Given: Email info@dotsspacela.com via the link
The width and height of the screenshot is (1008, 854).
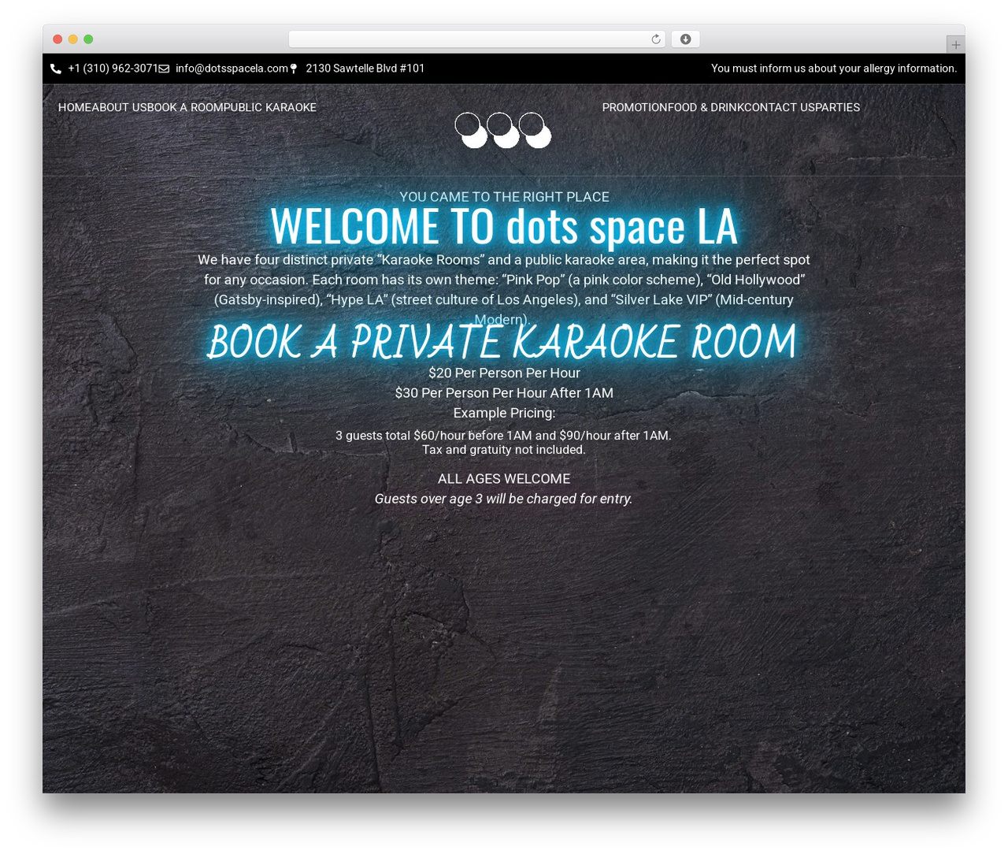Looking at the screenshot, I should tap(232, 69).
